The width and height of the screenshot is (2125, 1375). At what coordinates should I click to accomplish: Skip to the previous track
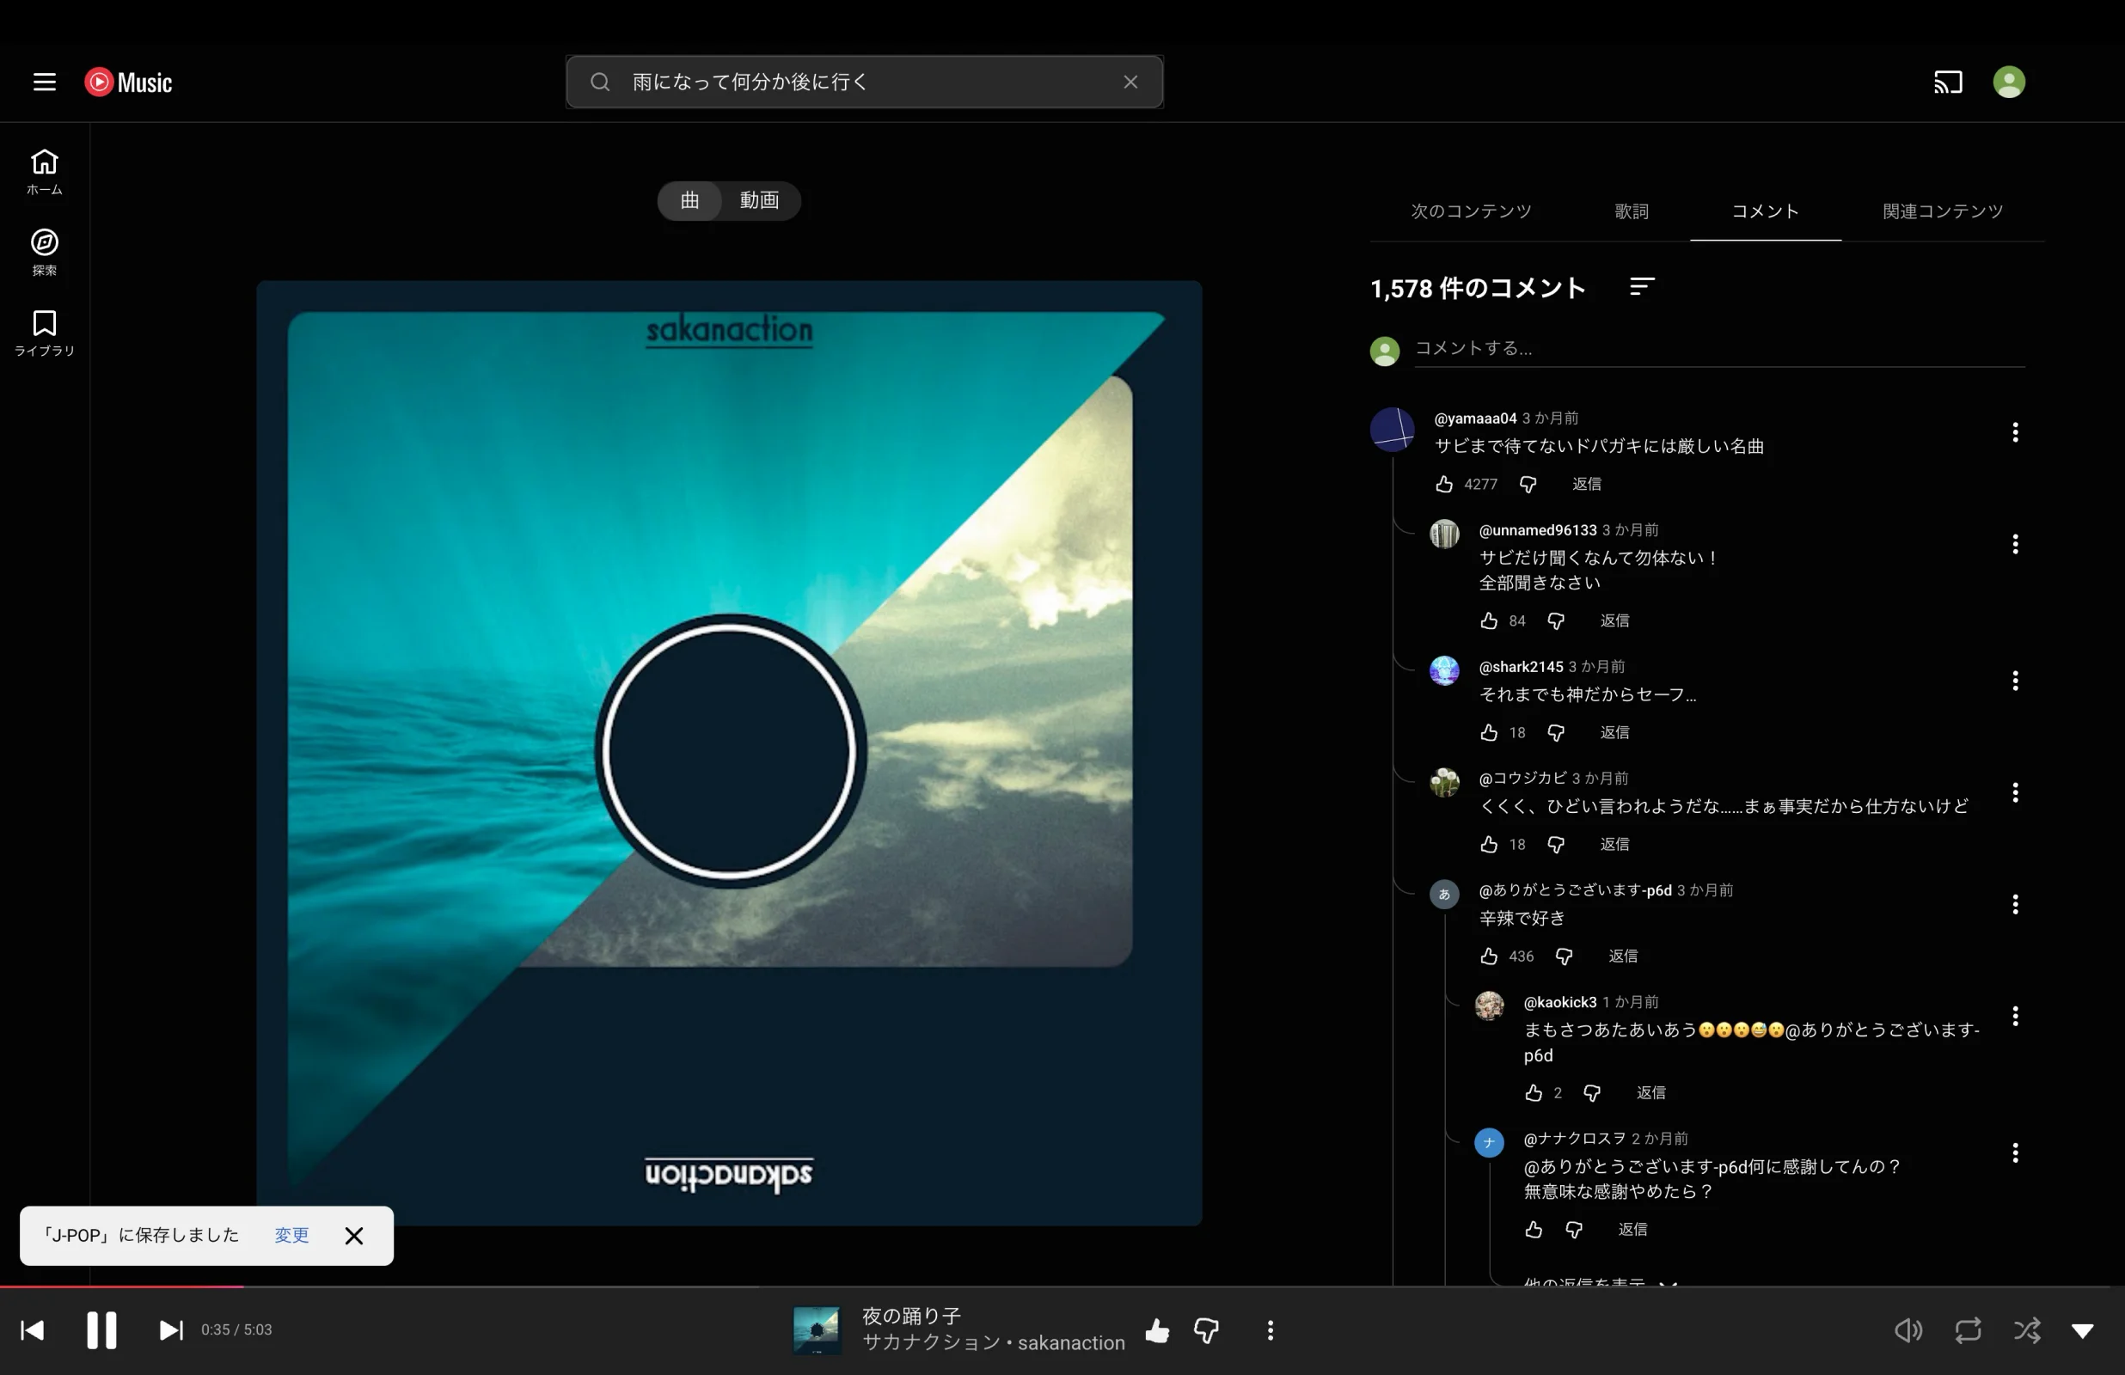click(x=32, y=1330)
